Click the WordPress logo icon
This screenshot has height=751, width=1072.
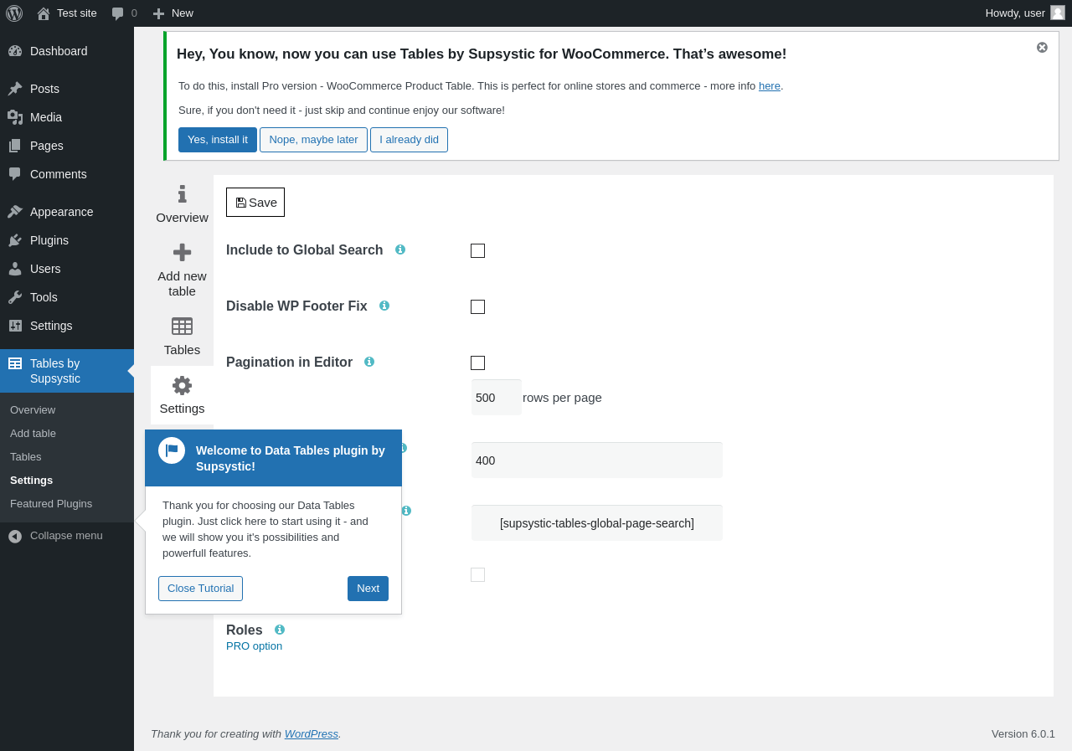(14, 13)
